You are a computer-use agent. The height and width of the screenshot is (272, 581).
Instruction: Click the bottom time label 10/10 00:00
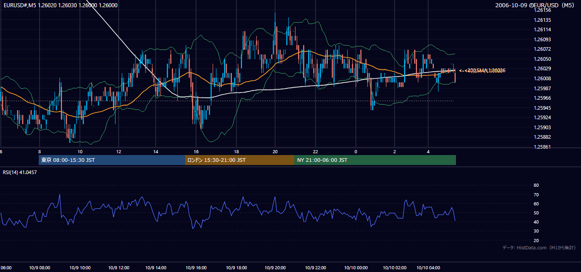tap(356, 268)
